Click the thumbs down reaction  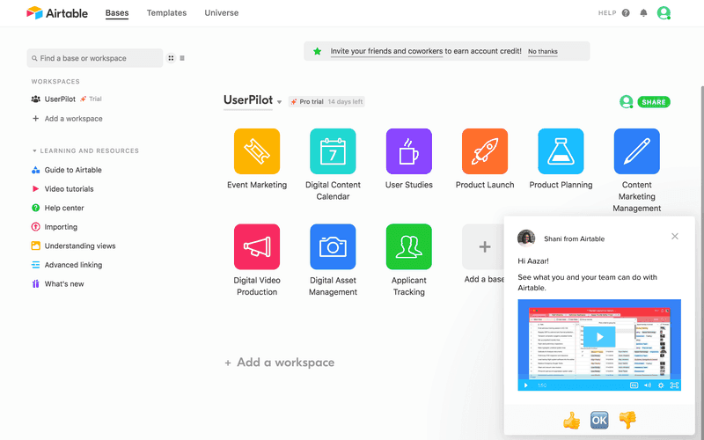pyautogui.click(x=627, y=421)
